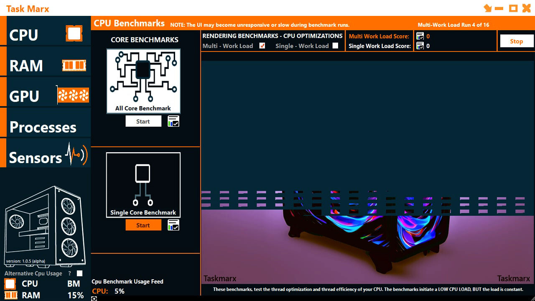Open the score list icon beside All Core Start
The width and height of the screenshot is (535, 301).
tap(174, 121)
